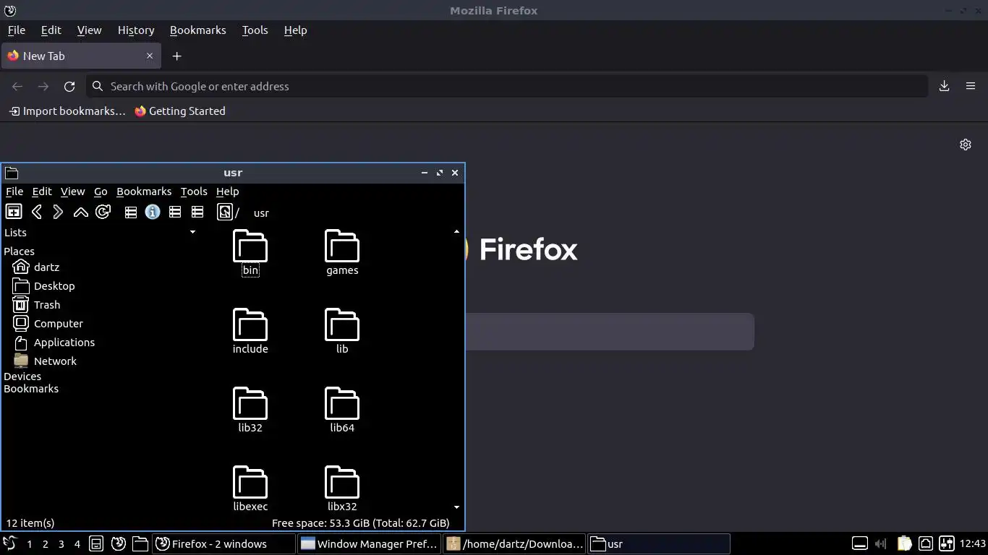
Task: Open Firefox hamburger application menu
Action: (971, 86)
